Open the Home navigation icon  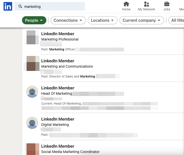[126, 6]
